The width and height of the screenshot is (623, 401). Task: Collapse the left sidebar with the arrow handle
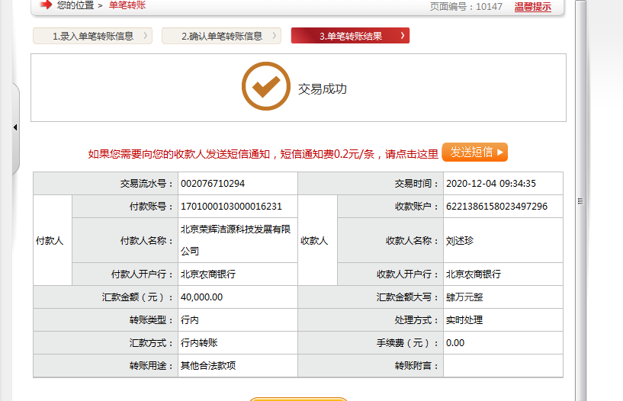coord(15,127)
